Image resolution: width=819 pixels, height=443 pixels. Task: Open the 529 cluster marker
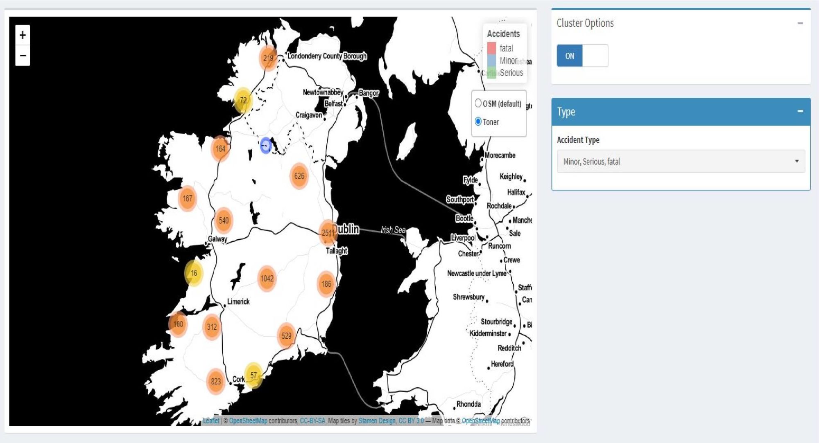tap(286, 335)
